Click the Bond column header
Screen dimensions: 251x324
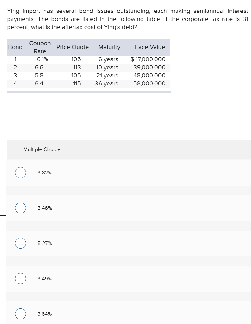15,47
